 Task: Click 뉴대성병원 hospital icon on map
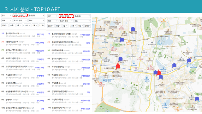[140, 57]
